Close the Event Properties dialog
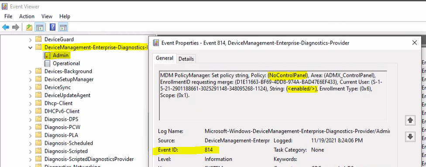Viewport: 426px width, 167px height. [x=415, y=43]
